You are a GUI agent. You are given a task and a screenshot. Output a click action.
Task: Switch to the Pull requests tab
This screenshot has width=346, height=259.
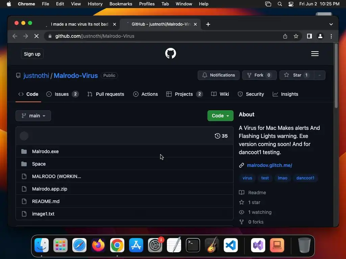[106, 94]
